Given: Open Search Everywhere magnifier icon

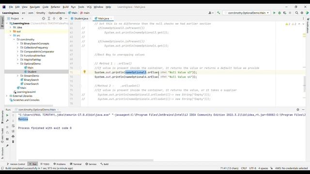Looking at the screenshot, I should pyautogui.click(x=296, y=13).
